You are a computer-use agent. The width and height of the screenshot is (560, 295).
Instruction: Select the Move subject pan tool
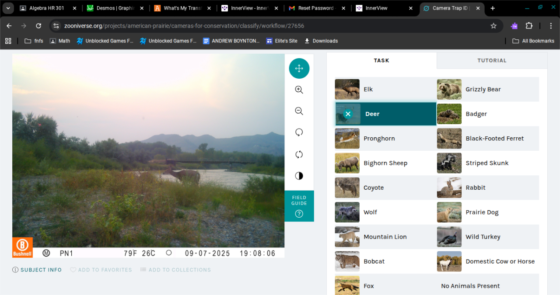pos(299,68)
